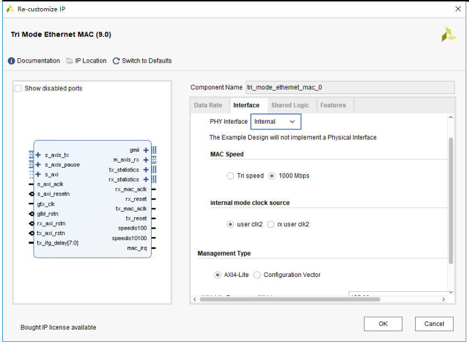Select the Tri speed radio button
Image resolution: width=469 pixels, height=344 pixels.
230,176
